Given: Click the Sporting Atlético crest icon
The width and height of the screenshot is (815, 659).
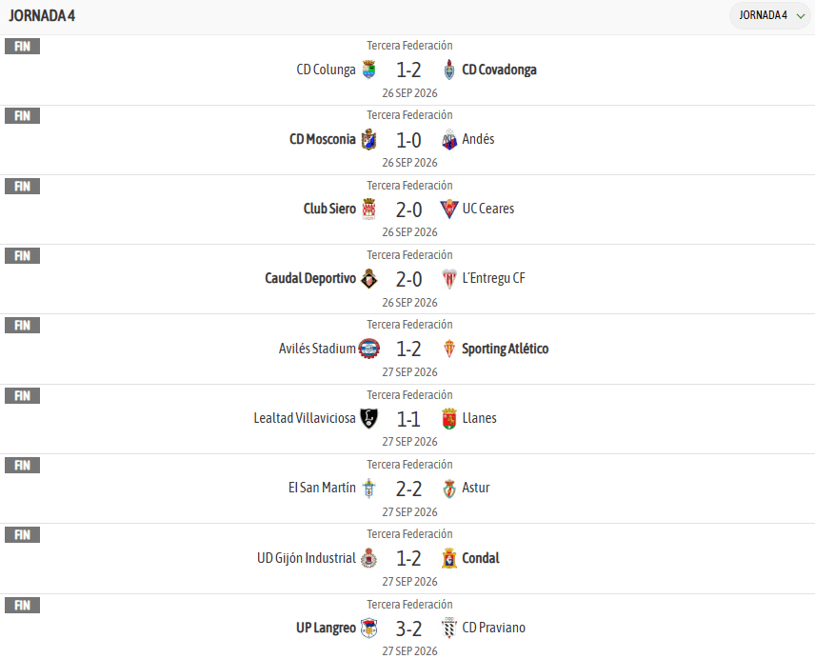Looking at the screenshot, I should point(449,349).
